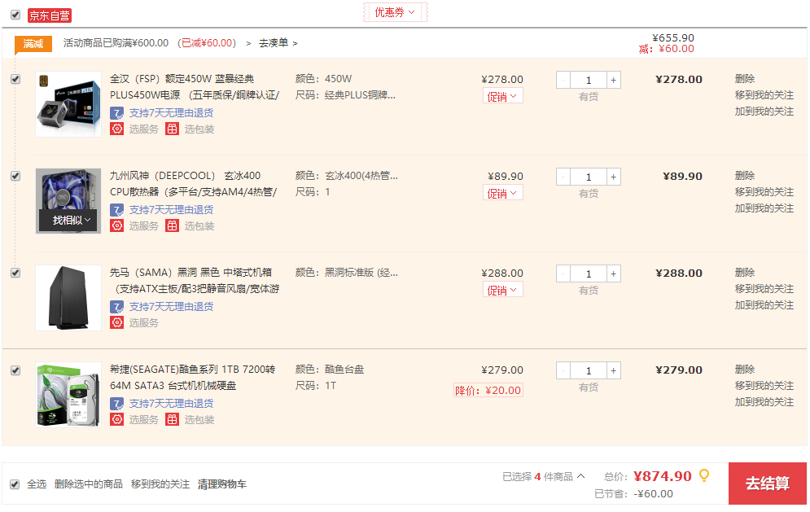Uncheck the SEAGATE 1TB hard drive item

click(15, 370)
